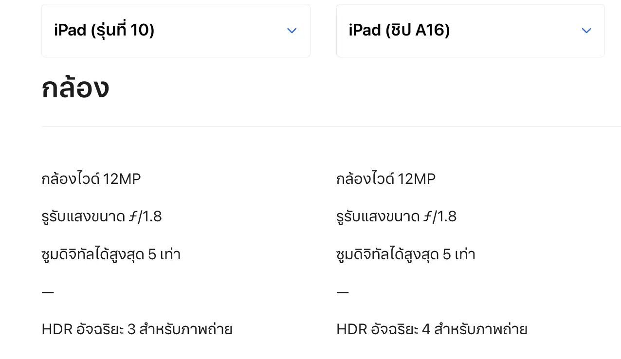Click รูรับแสงขนาด ƒ/1.8 in the left column
621x359 pixels.
click(x=101, y=217)
